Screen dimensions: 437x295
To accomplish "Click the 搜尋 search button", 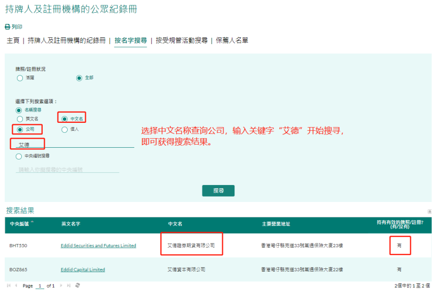I will point(218,191).
